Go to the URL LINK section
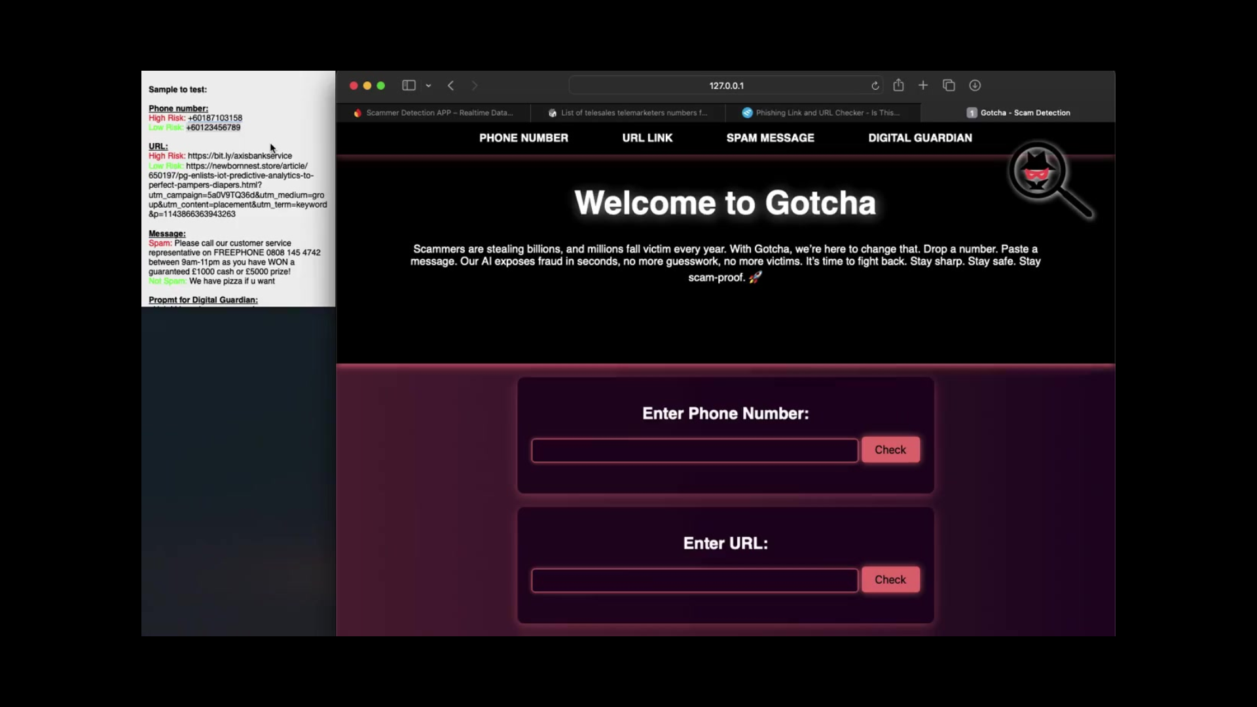 pos(647,138)
